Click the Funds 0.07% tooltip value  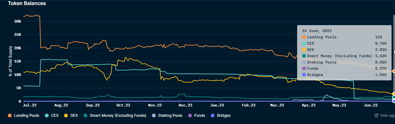tap(381, 68)
